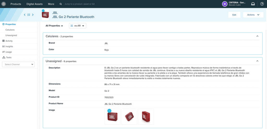Click the Model value Go 2
This screenshot has width=267, height=129.
click(x=107, y=91)
